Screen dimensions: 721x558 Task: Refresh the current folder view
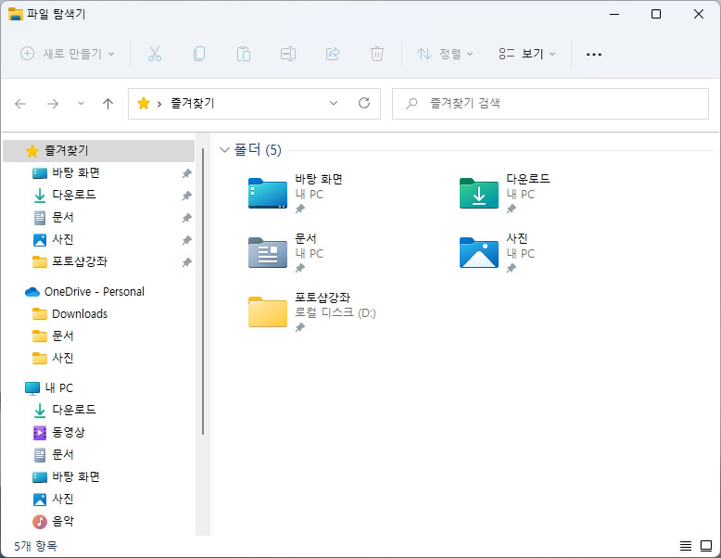pyautogui.click(x=364, y=103)
